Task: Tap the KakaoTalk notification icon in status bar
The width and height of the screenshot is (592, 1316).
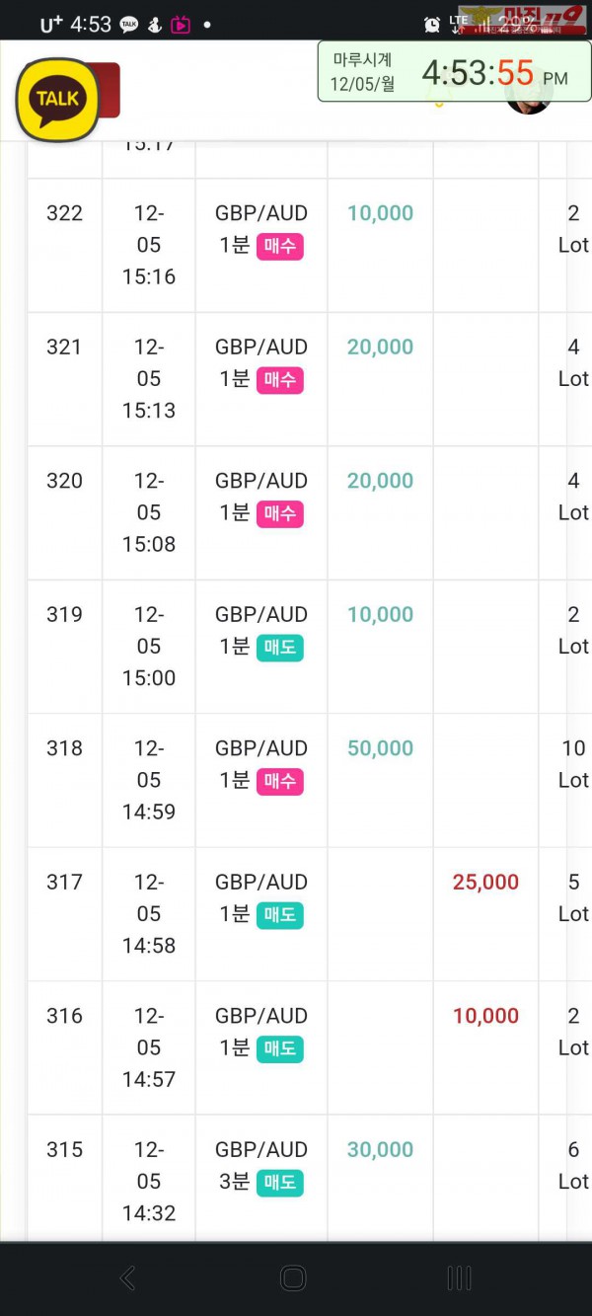Action: [129, 25]
